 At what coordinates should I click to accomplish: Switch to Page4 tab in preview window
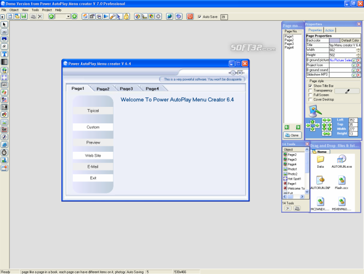152,89
